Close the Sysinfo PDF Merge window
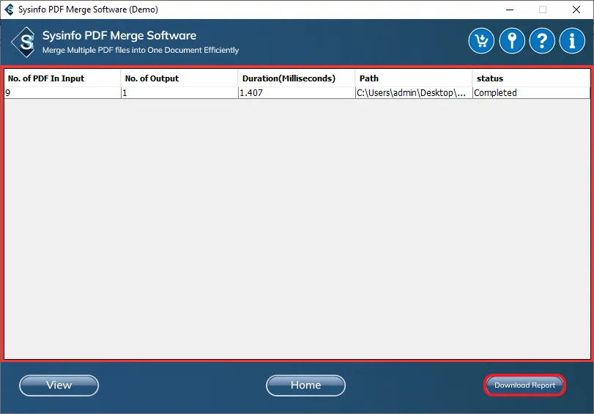 point(576,10)
